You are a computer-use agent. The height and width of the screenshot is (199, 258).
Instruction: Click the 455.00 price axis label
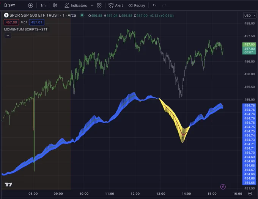click(x=249, y=100)
